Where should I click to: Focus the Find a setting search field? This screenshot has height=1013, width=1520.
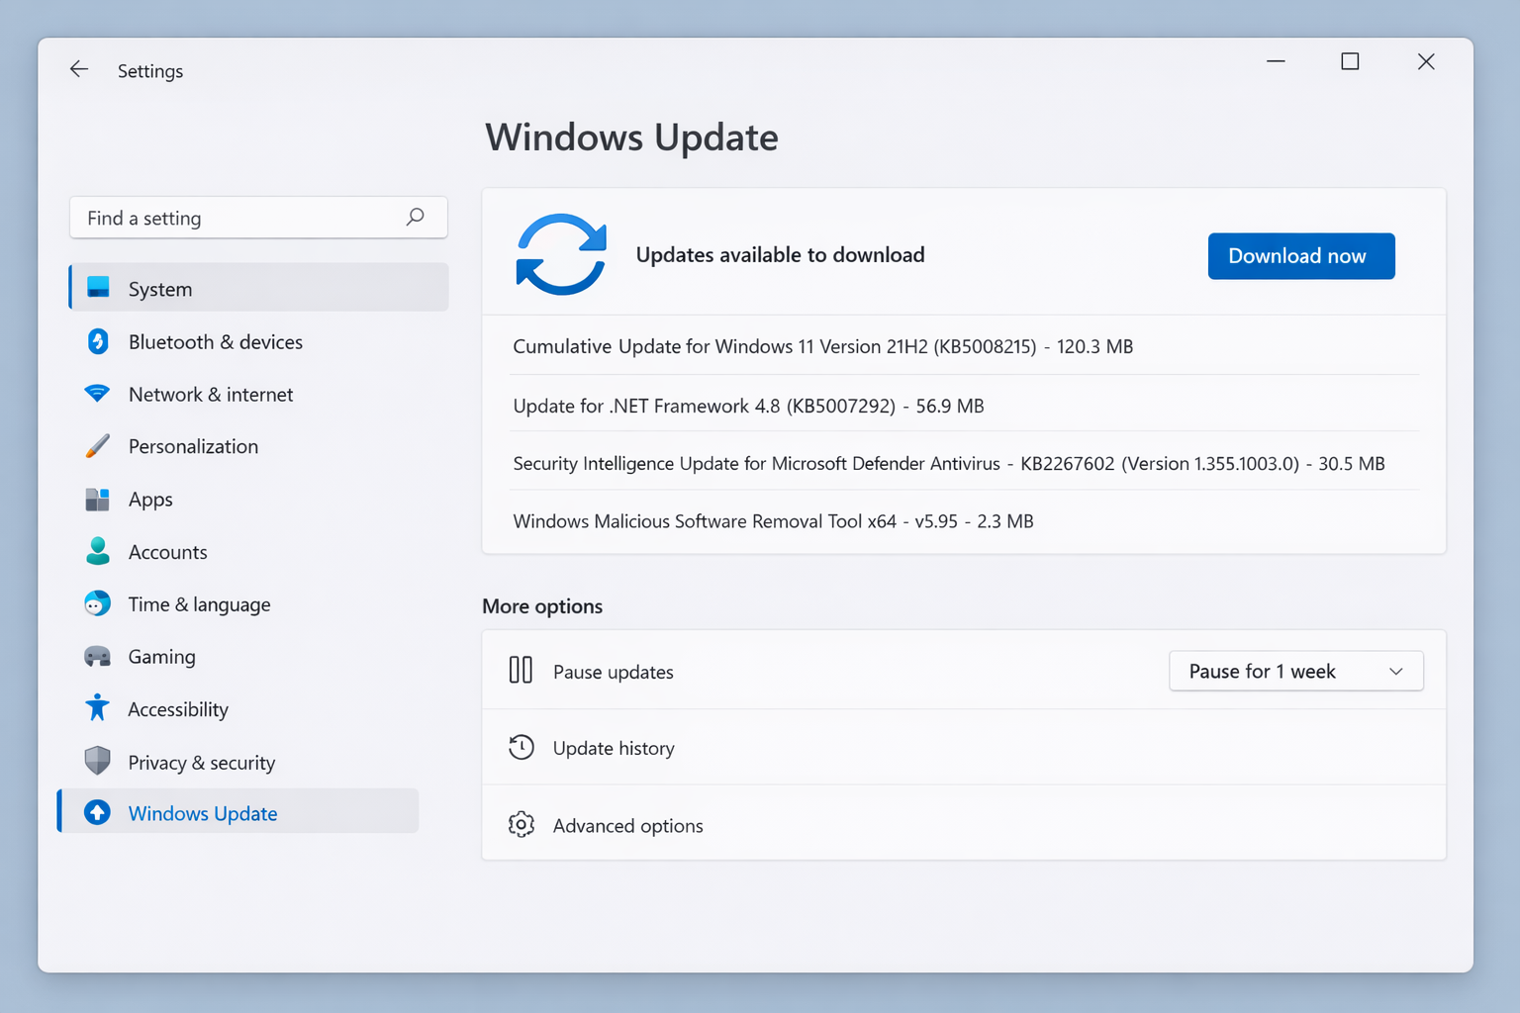(258, 217)
